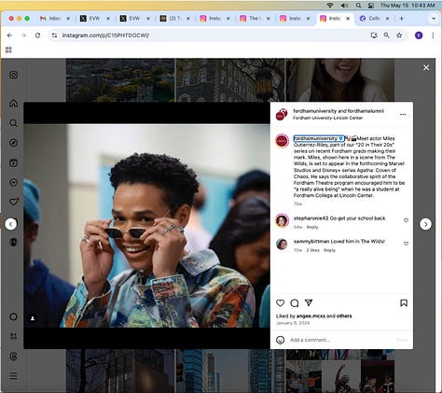Open Search in Instagram sidebar
Screen dimensions: 442x393
tap(13, 123)
